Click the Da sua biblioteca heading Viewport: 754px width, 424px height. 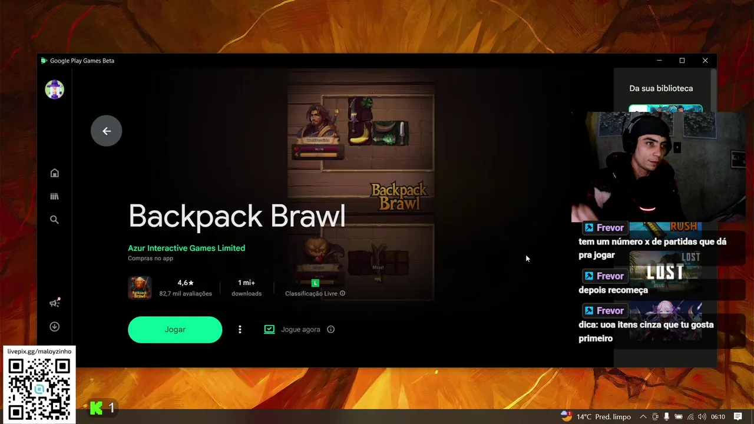pyautogui.click(x=661, y=88)
